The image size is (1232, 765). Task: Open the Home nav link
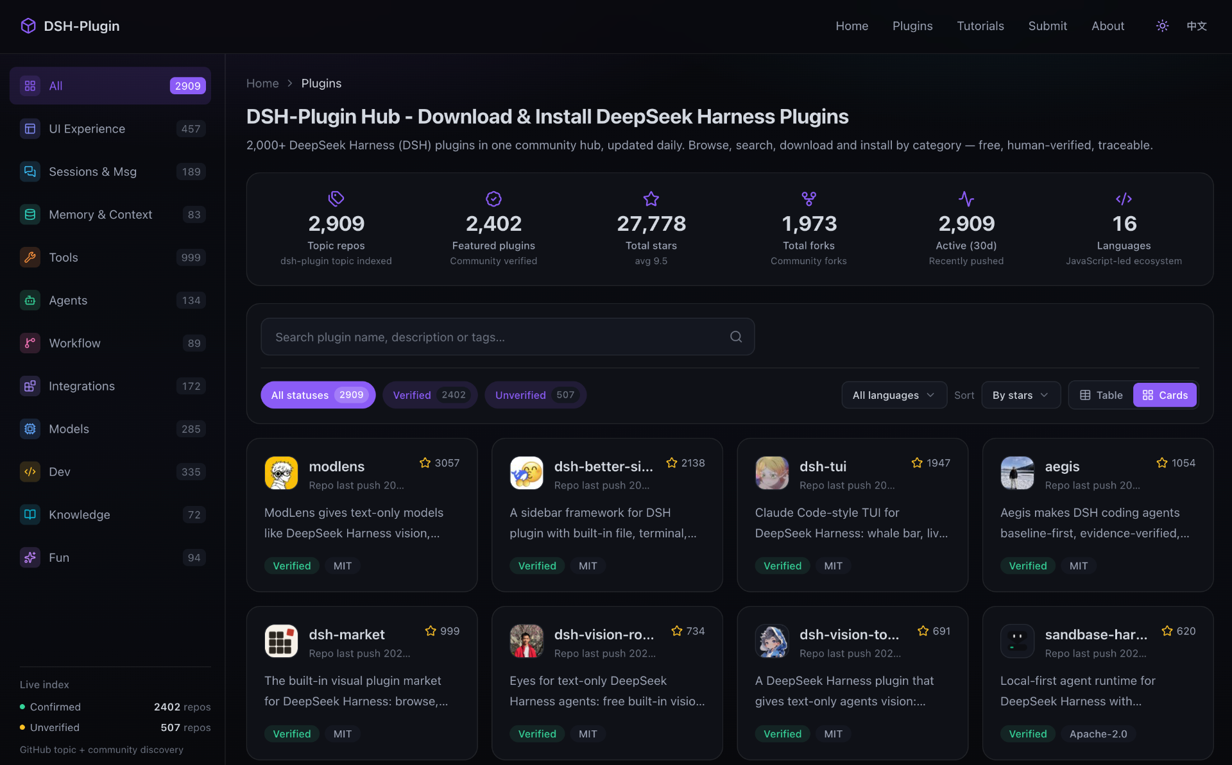(851, 26)
